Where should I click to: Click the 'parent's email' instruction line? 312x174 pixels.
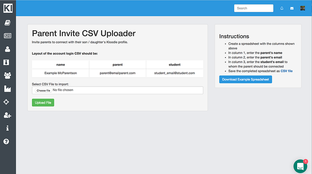255,57
